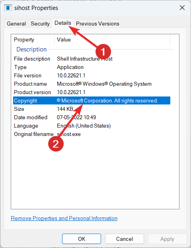Image resolution: width=191 pixels, height=248 pixels.
Task: Select the File description row label
Action: (x=32, y=59)
